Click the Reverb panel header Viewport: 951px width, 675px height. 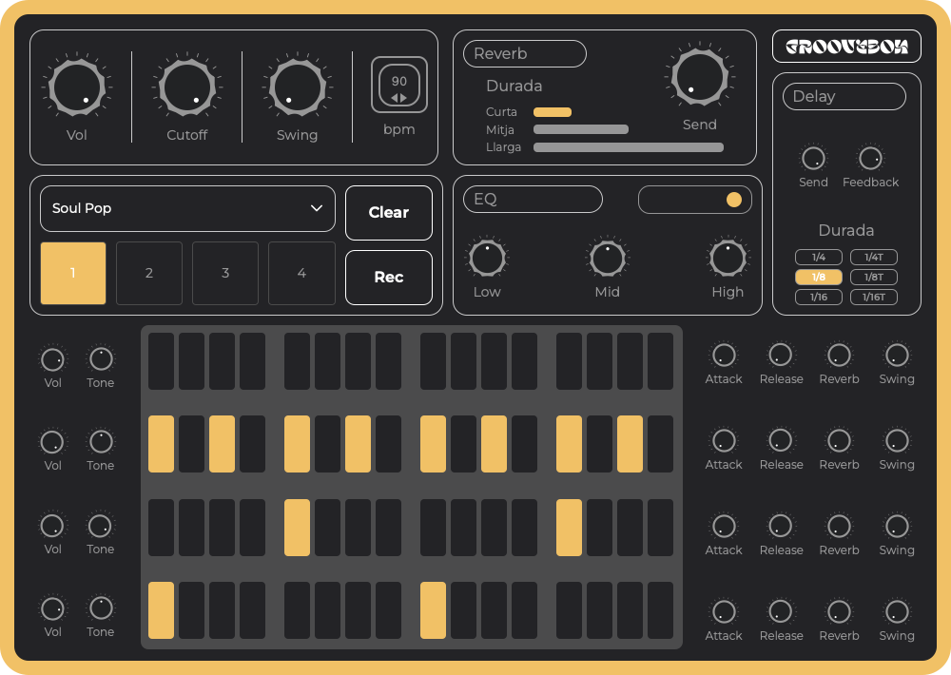(524, 53)
